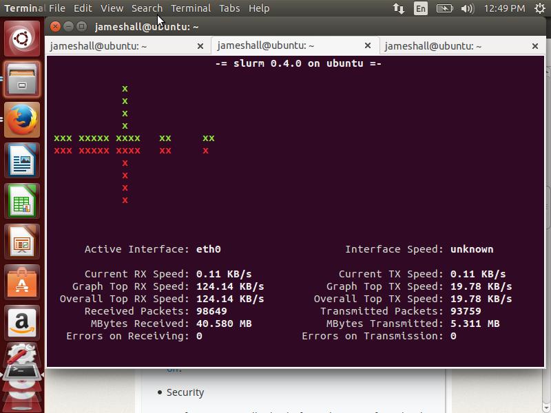The width and height of the screenshot is (551, 413).
Task: Click the Interface Speed unknown value
Action: 472,249
